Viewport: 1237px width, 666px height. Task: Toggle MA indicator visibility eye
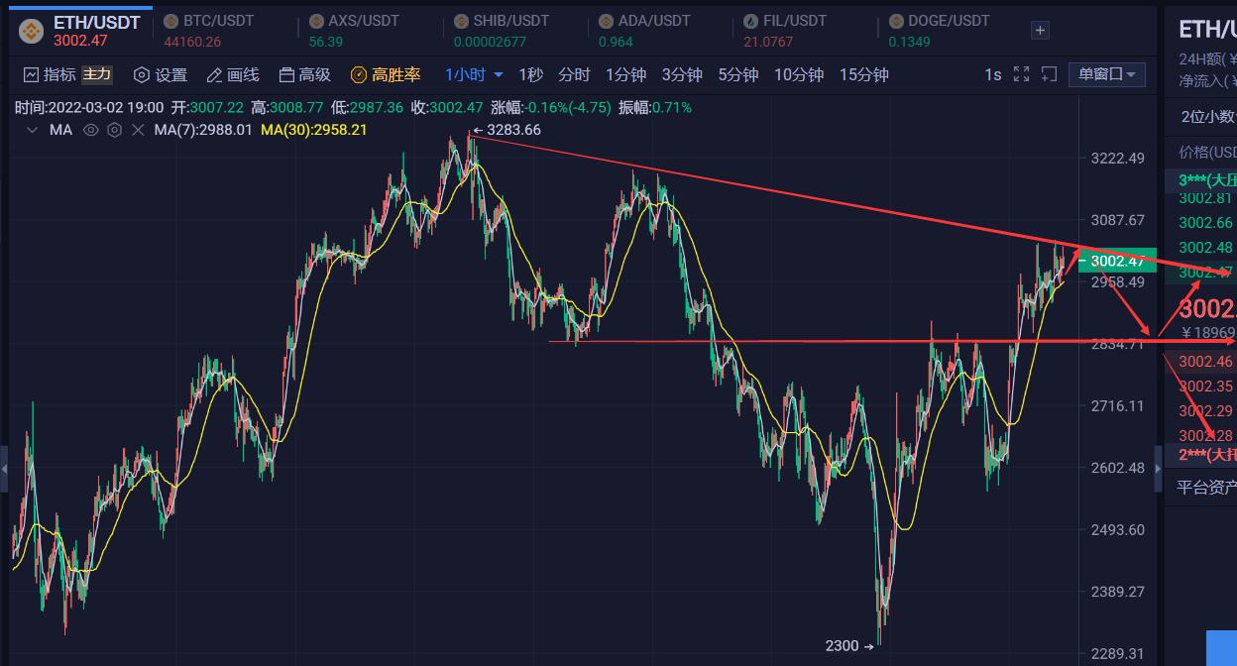(x=90, y=130)
